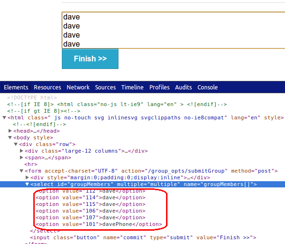Click the form action '/group_opts/submitGroup' value
Screen dimensions: 285x244
coord(187,171)
